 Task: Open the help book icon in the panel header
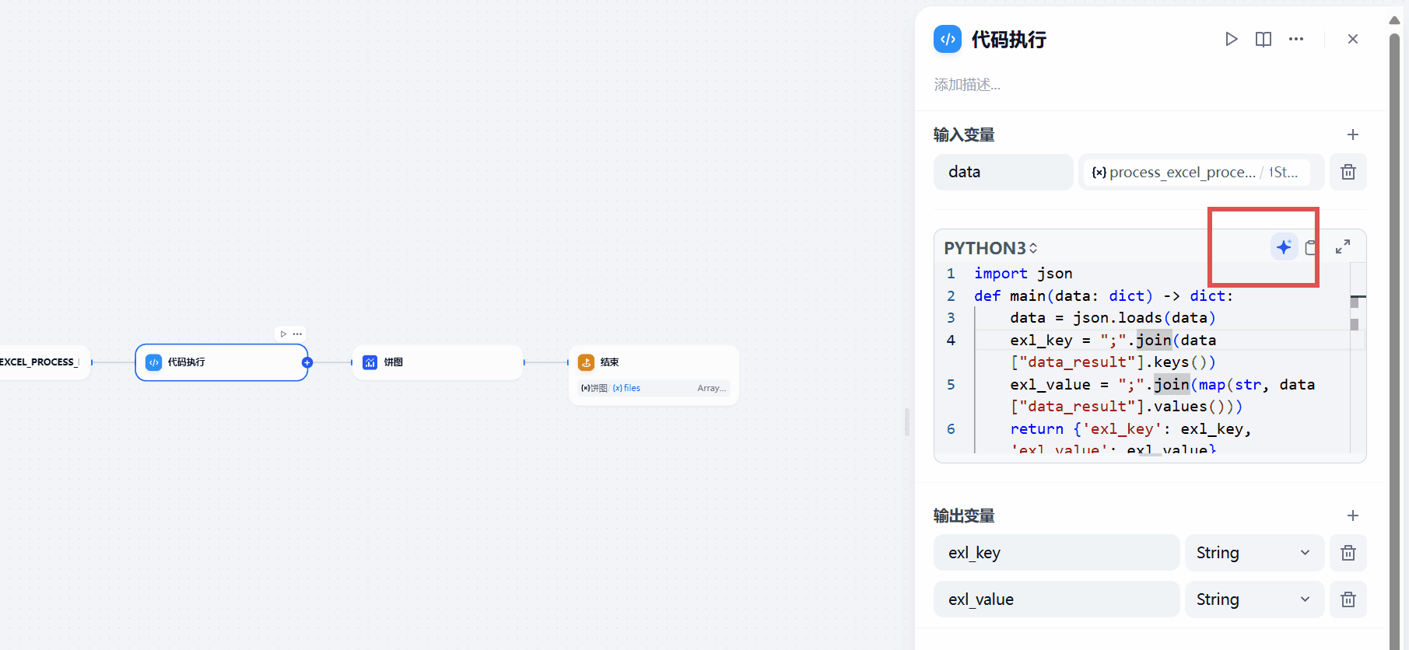[1264, 39]
